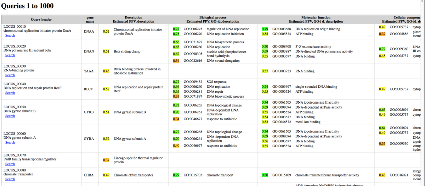Click the orange 0.37 PPV value
Image resolution: width=425 pixels, height=186 pixels.
106,160
